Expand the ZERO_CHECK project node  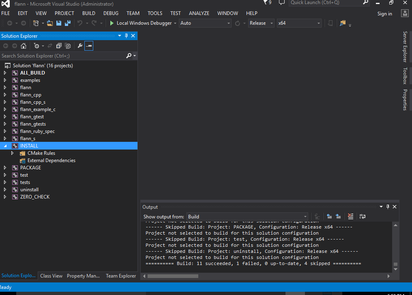(x=5, y=197)
